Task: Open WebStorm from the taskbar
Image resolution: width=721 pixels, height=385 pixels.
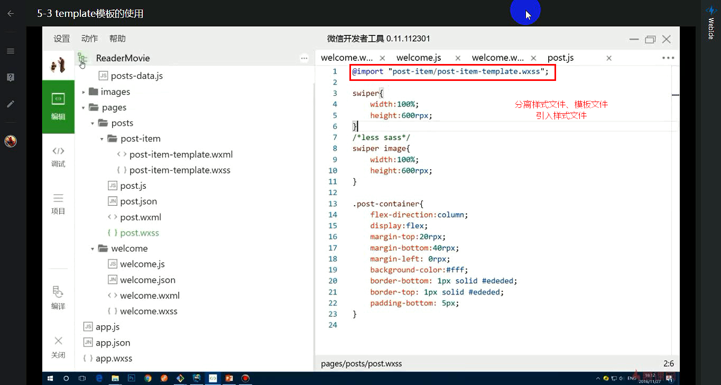Action: coord(196,379)
